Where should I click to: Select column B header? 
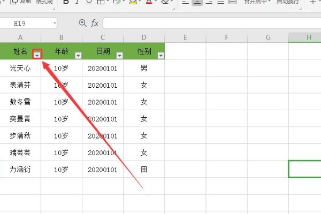point(62,37)
